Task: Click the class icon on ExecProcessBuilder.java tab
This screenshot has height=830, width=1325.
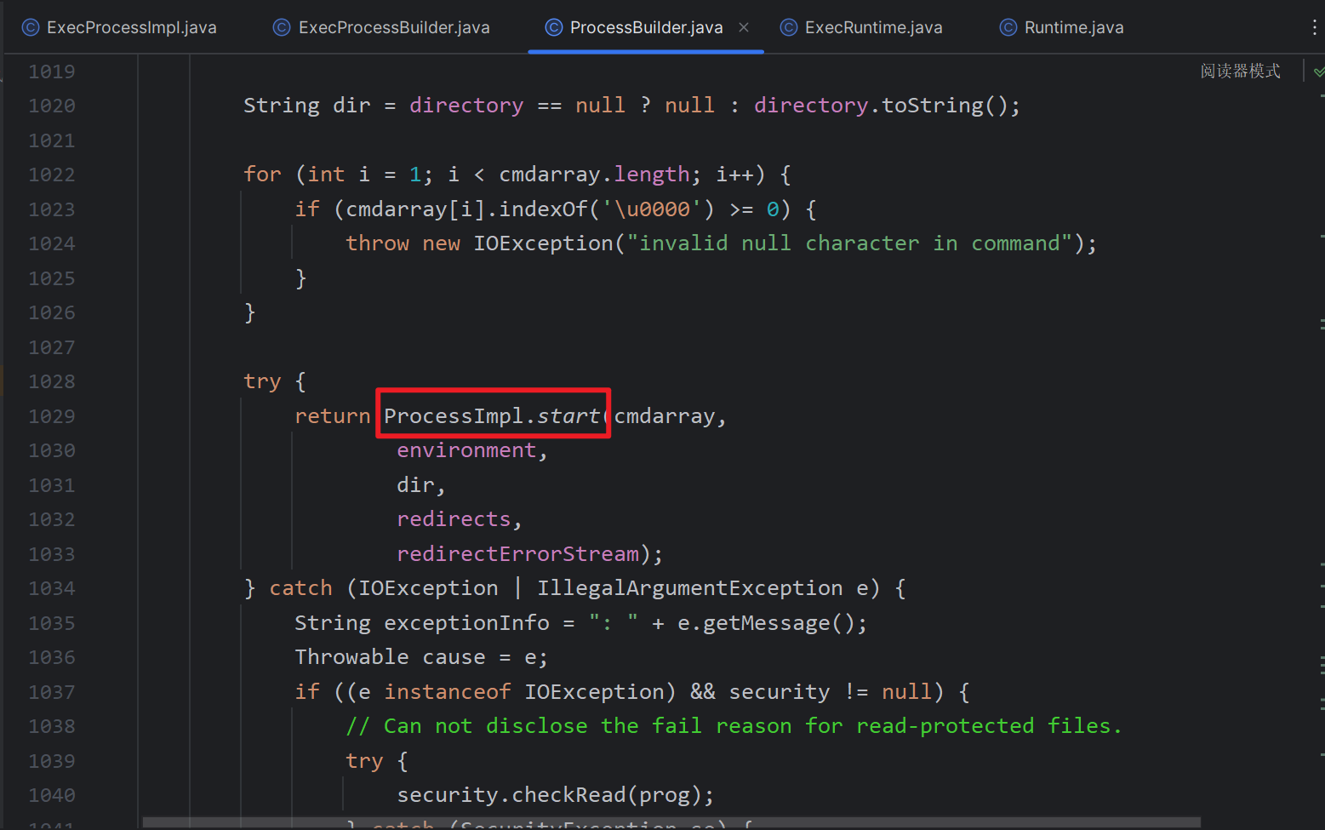Action: click(282, 27)
